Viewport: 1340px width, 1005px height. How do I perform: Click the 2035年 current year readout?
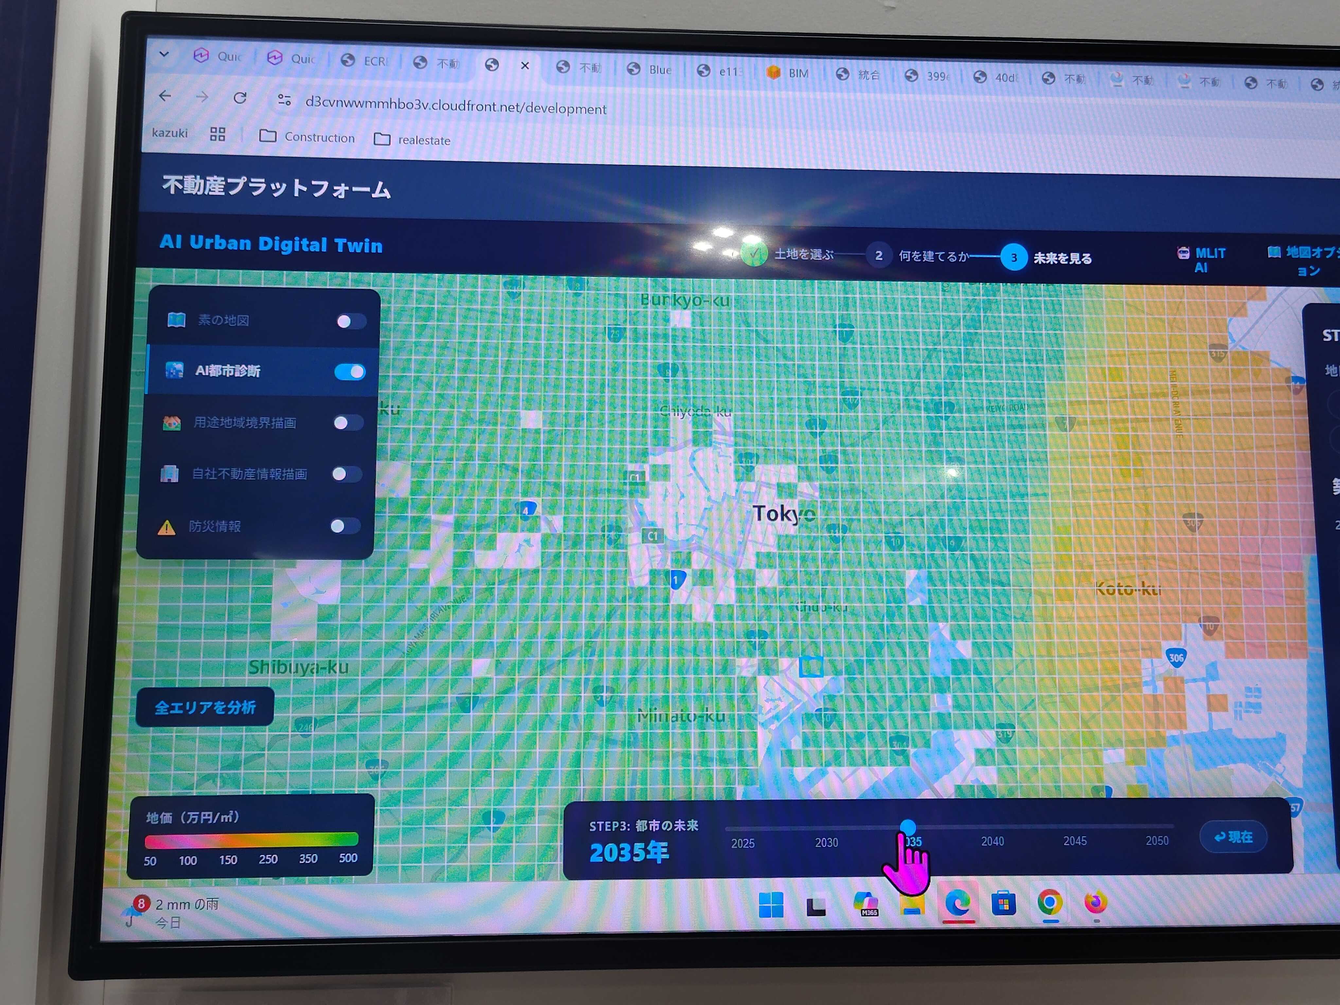[x=629, y=852]
